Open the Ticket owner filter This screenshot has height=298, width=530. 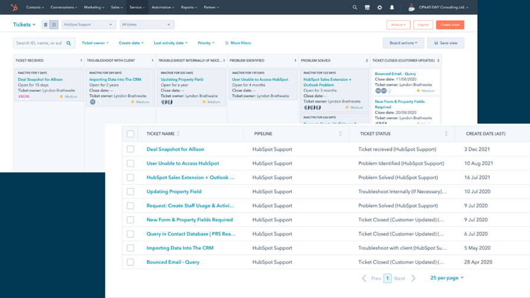[x=95, y=43]
